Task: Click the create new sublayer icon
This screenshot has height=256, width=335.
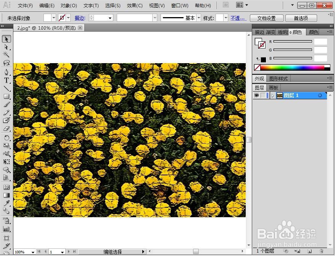Action: click(297, 251)
